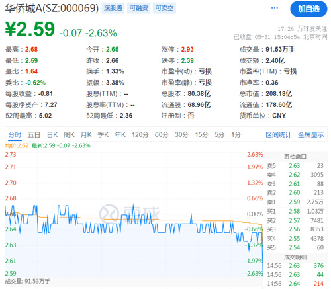Click the 五档盘口 panel header
The width and height of the screenshot is (331, 289).
click(x=295, y=157)
